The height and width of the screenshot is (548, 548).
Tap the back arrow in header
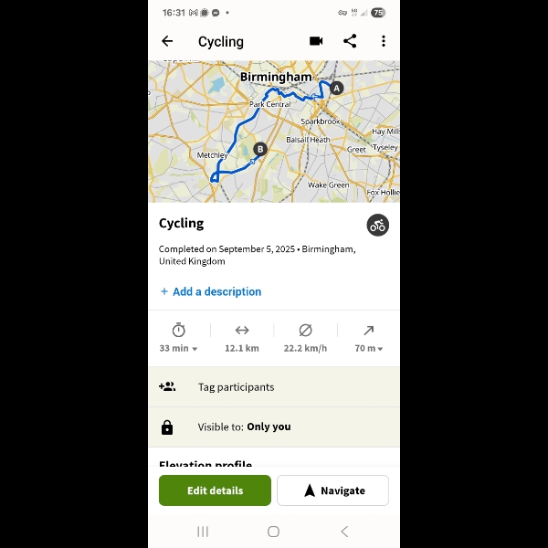(x=167, y=41)
